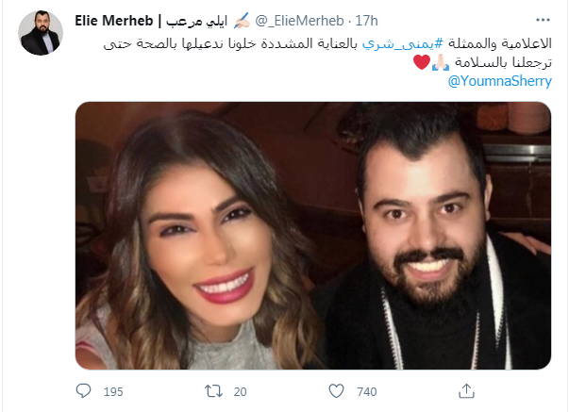Open the attached selfie photo
This screenshot has height=412, width=569.
313,236
